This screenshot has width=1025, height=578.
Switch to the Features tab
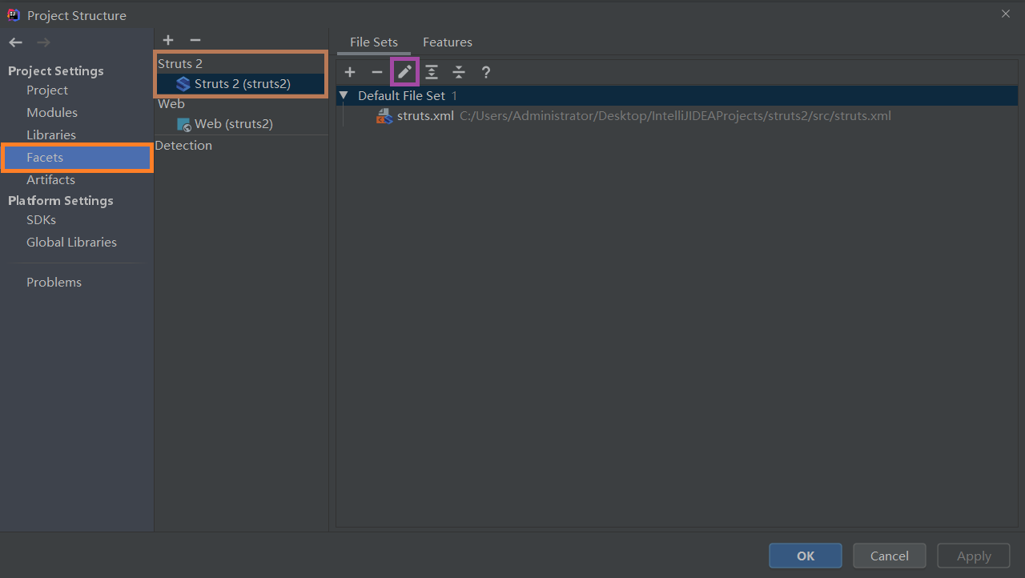click(448, 42)
